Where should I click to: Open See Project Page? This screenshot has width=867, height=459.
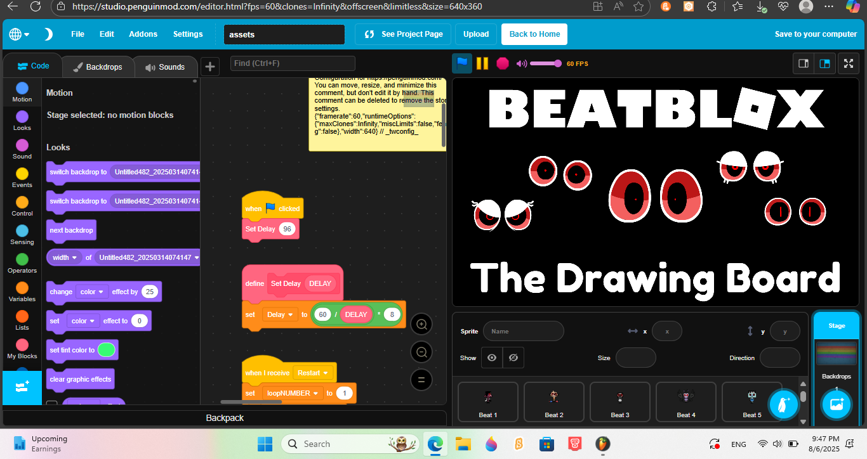pyautogui.click(x=403, y=34)
